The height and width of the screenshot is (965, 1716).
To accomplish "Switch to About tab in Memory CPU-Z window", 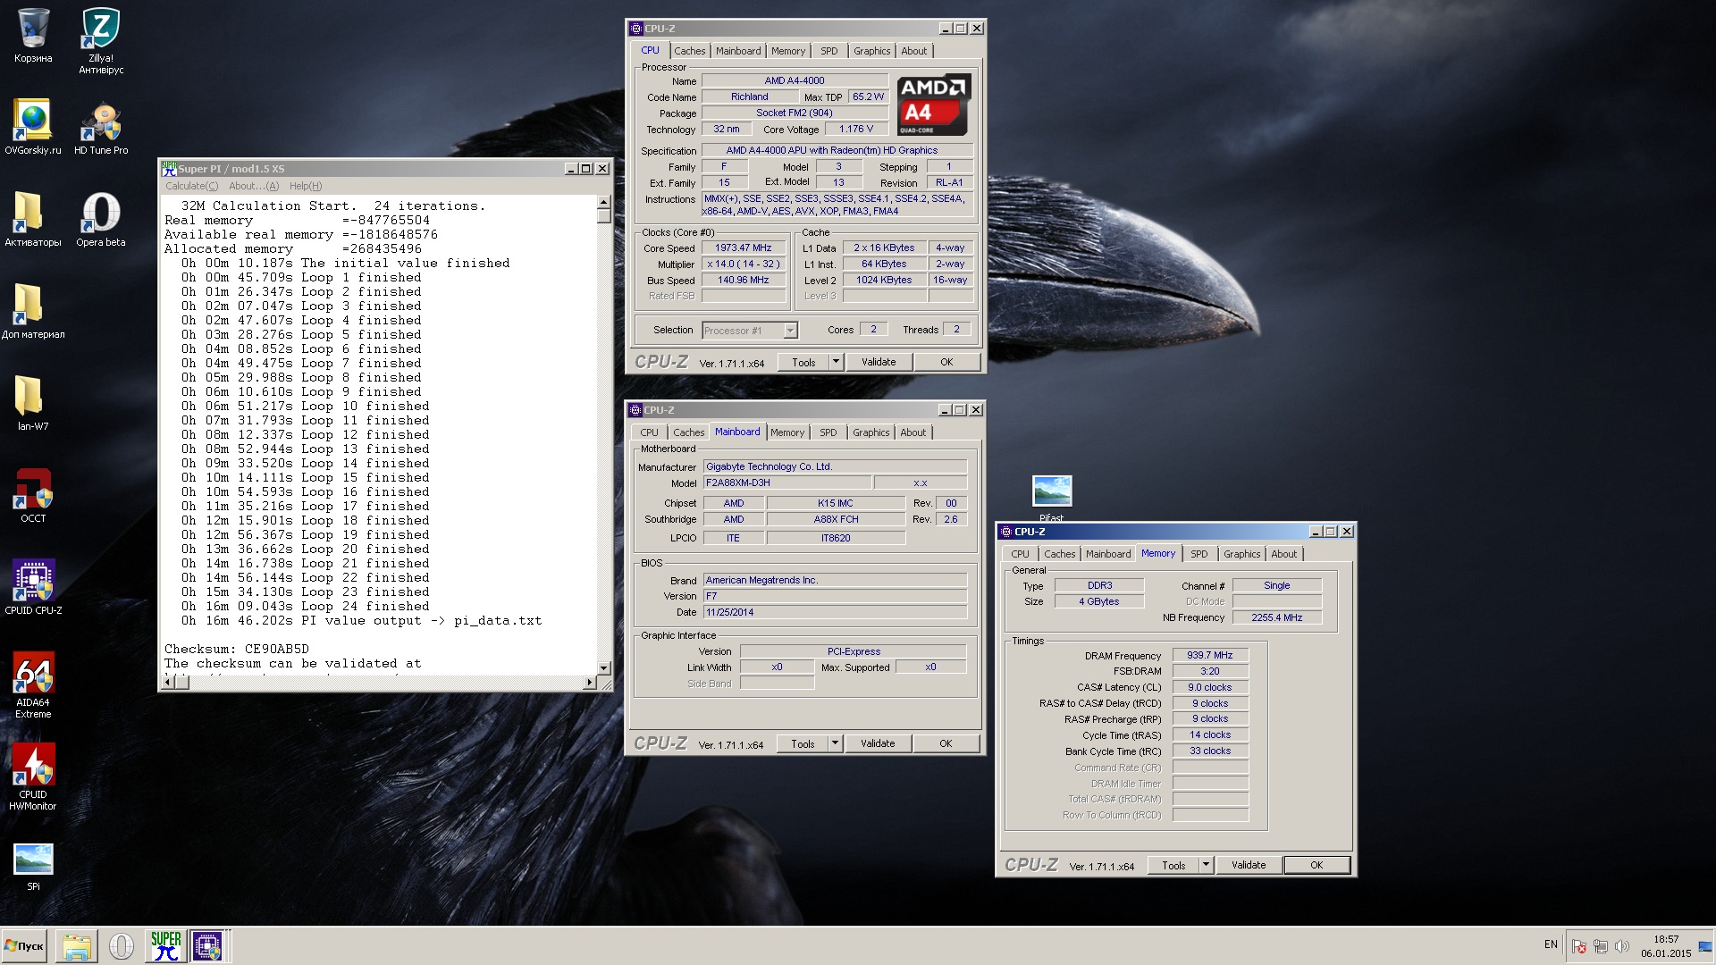I will 1283,554.
